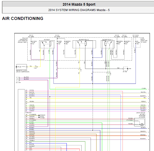This screenshot has height=151, width=154.
Task: Click pin 1H 'BLU/BLK' at connector
Action: point(32,127)
